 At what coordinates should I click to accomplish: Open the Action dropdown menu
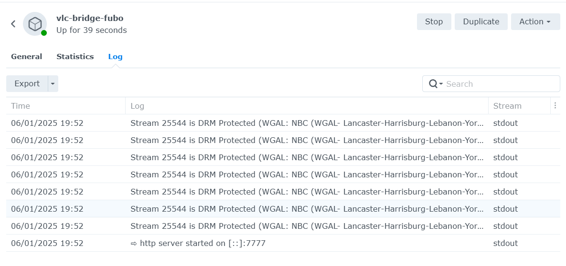pos(535,22)
